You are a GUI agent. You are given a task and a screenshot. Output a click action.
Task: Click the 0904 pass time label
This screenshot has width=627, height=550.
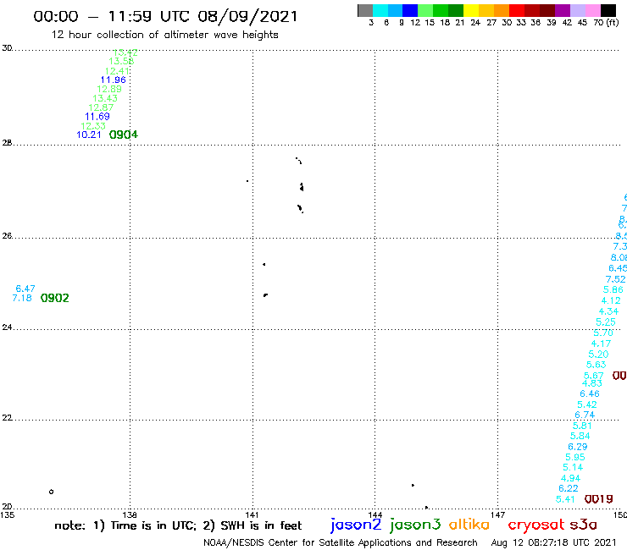coord(124,135)
